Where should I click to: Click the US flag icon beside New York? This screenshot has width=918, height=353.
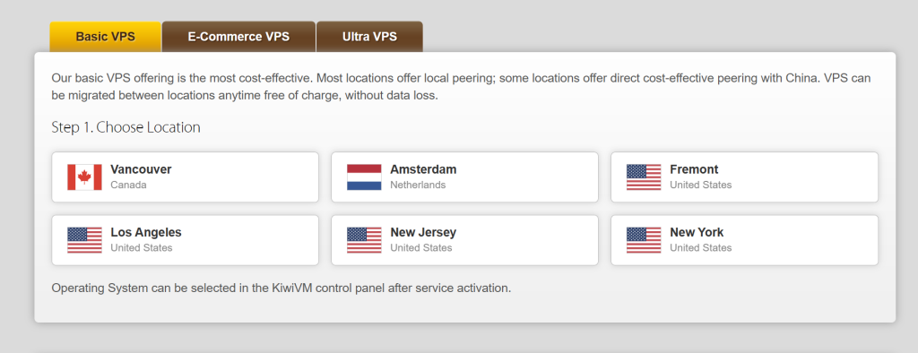coord(644,240)
